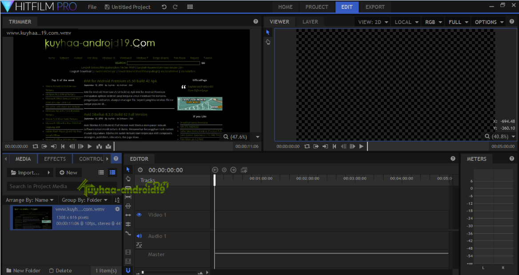The width and height of the screenshot is (519, 275).
Task: Open the Trimmer zoom (47.6%) dropdown
Action: [x=258, y=137]
